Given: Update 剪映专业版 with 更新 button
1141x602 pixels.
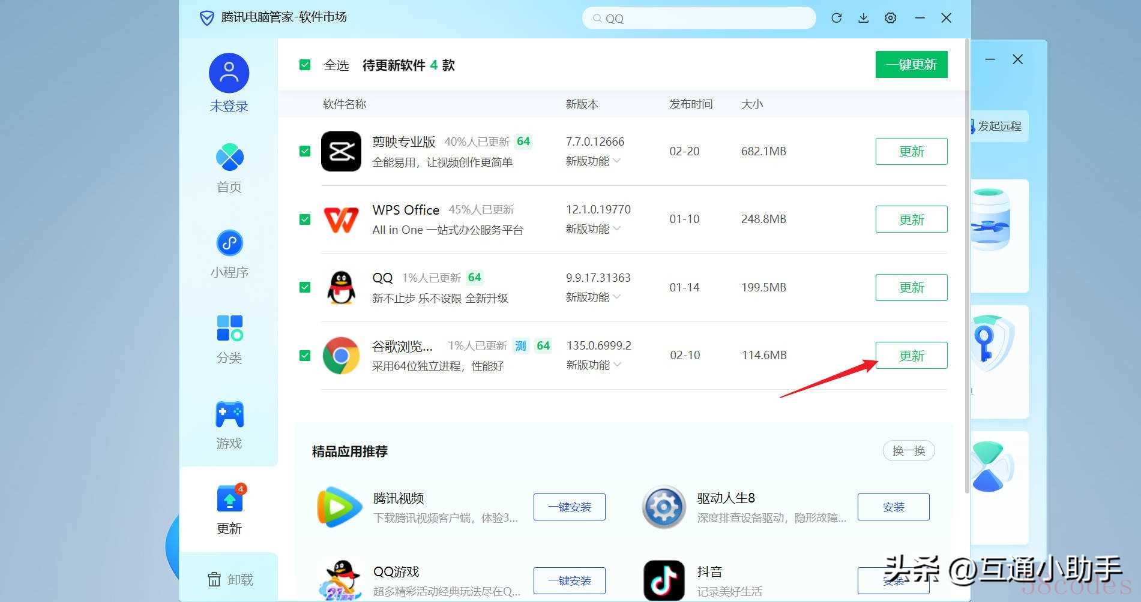Looking at the screenshot, I should coord(911,151).
